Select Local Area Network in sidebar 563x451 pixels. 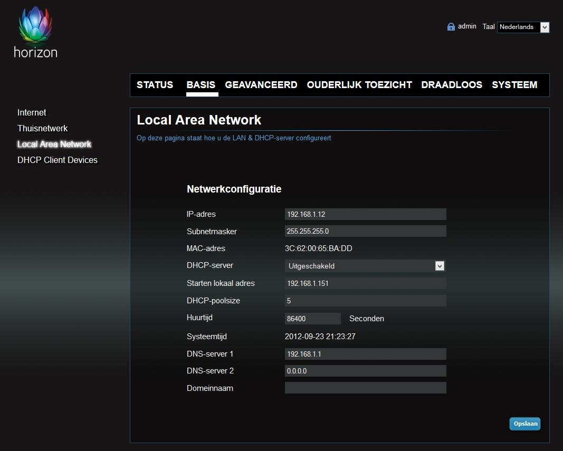(54, 144)
